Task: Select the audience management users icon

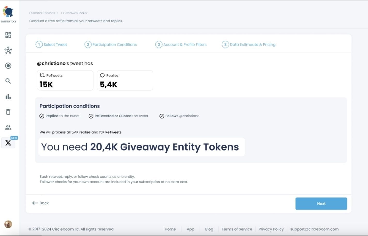Action: tap(8, 127)
